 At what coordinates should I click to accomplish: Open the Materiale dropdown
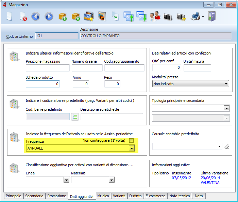point(112,180)
